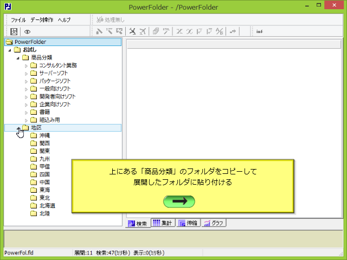
Task: Click the second pencil with lines icon
Action: pos(110,31)
